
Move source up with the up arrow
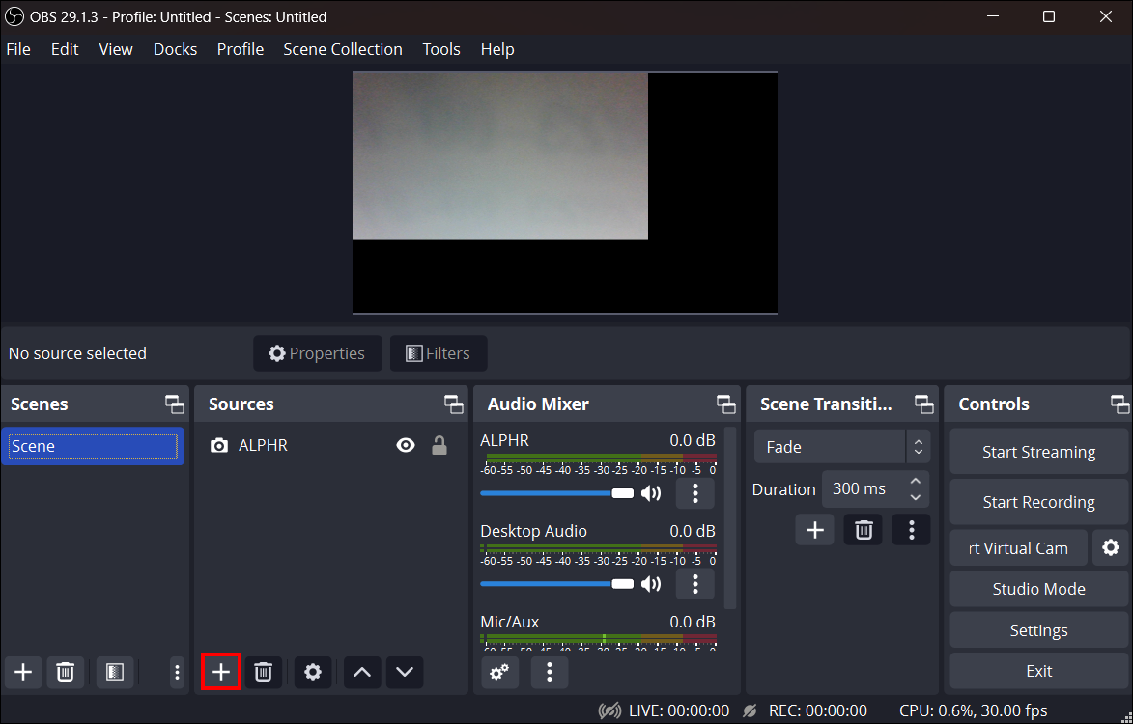[x=362, y=672]
